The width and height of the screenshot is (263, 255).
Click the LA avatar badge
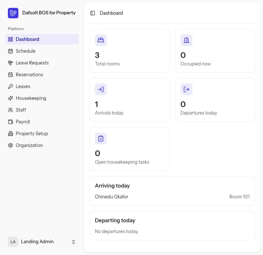coord(13,242)
